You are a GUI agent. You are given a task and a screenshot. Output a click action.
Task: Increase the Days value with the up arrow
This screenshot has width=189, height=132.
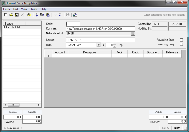tap(115, 44)
